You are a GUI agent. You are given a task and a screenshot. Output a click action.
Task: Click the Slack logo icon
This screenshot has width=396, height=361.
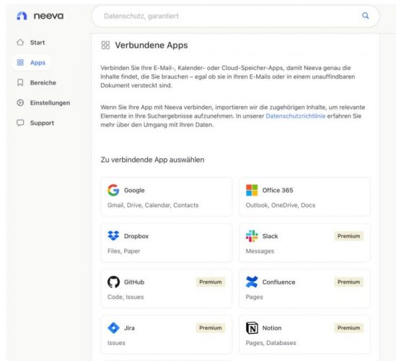tap(252, 236)
